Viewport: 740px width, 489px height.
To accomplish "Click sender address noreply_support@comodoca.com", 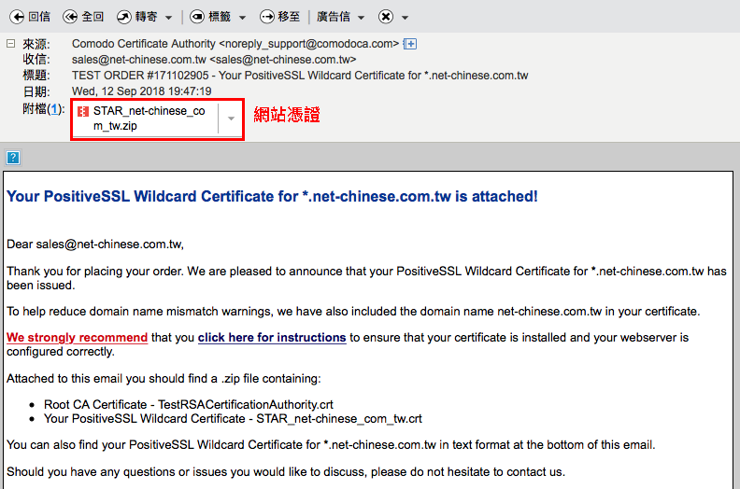I will coord(309,44).
